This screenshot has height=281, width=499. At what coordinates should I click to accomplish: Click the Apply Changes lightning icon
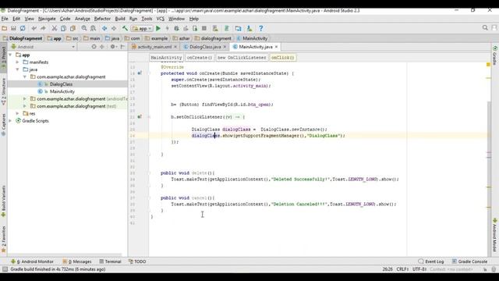(167, 28)
